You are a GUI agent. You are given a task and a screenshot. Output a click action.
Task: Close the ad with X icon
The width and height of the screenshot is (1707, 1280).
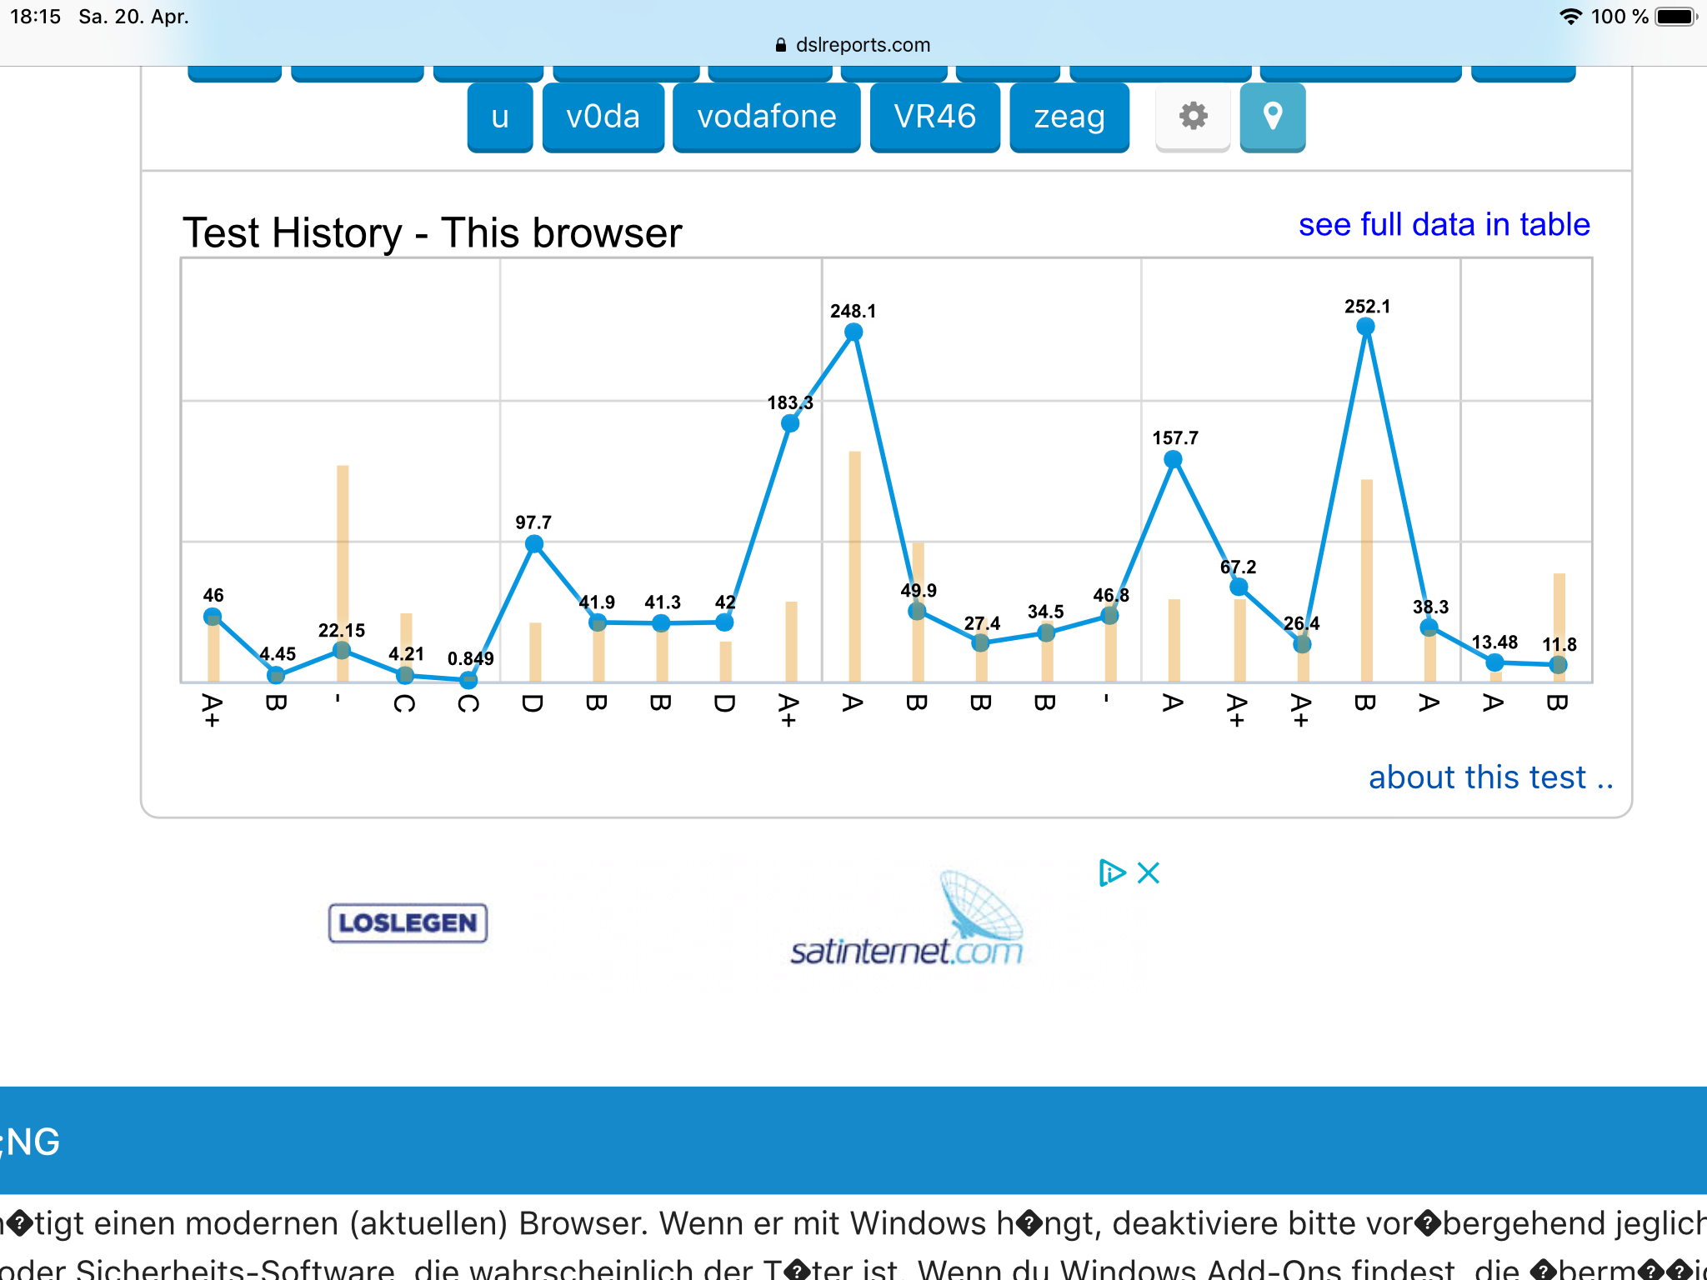point(1149,872)
